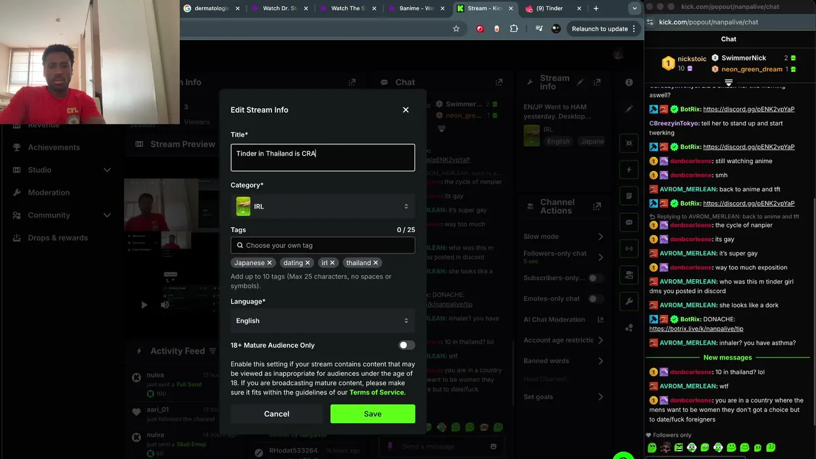
Task: Switch to the 9anime browser tab
Action: coord(416,8)
